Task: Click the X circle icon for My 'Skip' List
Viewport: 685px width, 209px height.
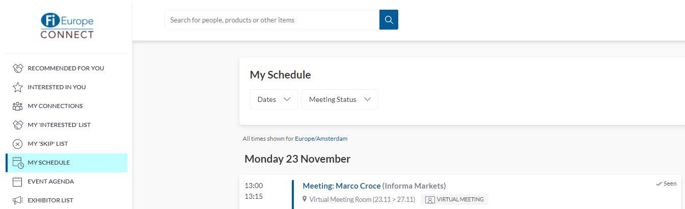Action: [x=18, y=144]
